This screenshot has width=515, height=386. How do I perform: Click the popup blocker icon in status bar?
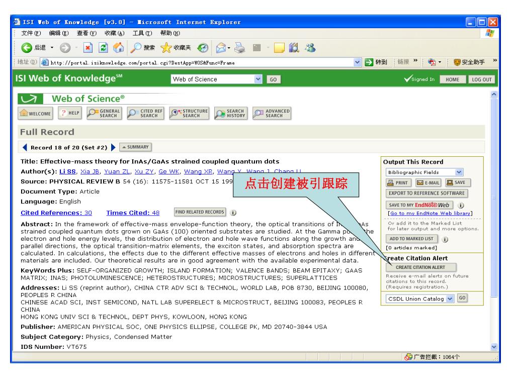click(408, 357)
